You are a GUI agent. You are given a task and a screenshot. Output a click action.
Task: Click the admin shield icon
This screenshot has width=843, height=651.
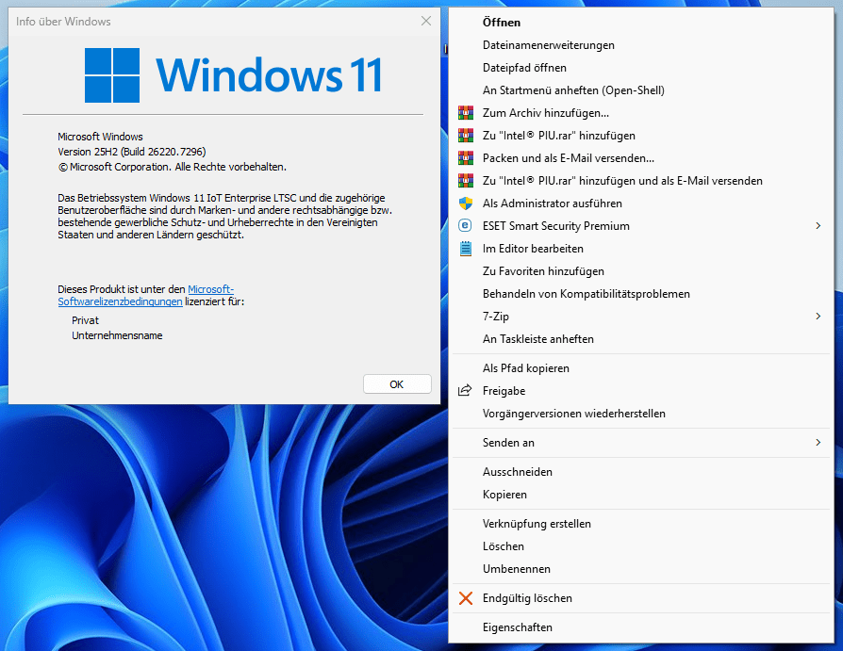pos(466,203)
